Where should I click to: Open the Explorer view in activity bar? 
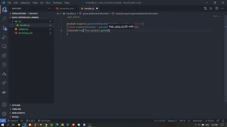pyautogui.click(x=4, y=10)
